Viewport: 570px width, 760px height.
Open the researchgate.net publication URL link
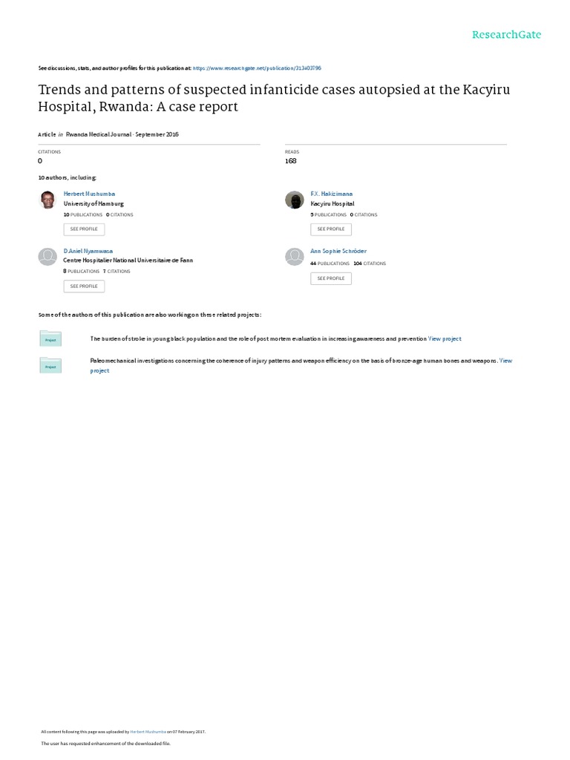tap(257, 68)
